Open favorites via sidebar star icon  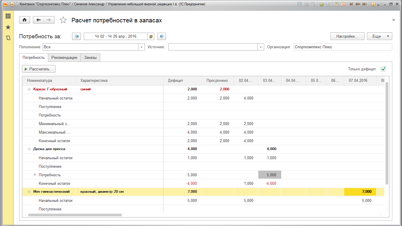pyautogui.click(x=8, y=27)
